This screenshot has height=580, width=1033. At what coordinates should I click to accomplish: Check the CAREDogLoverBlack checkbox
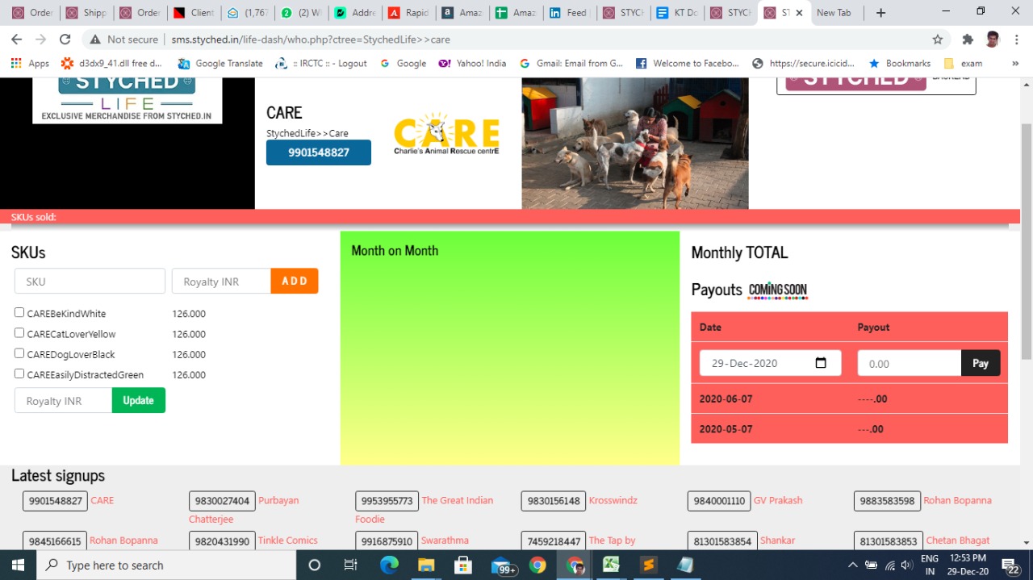[19, 353]
